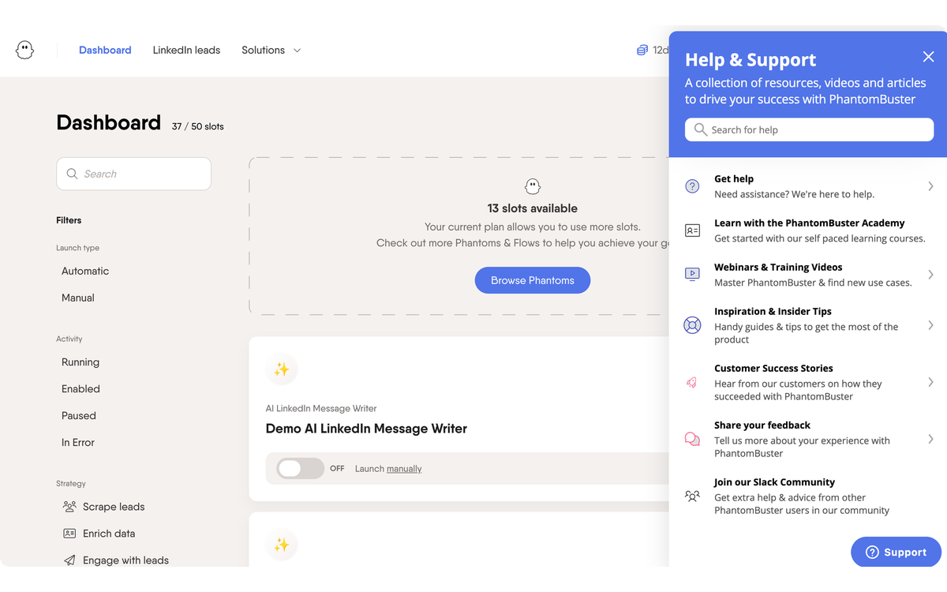
Task: Expand the Inspiration & Insider Tips chevron
Action: pos(930,325)
